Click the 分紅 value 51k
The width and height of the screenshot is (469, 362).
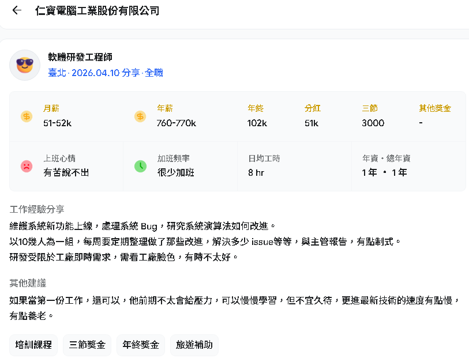click(x=312, y=123)
